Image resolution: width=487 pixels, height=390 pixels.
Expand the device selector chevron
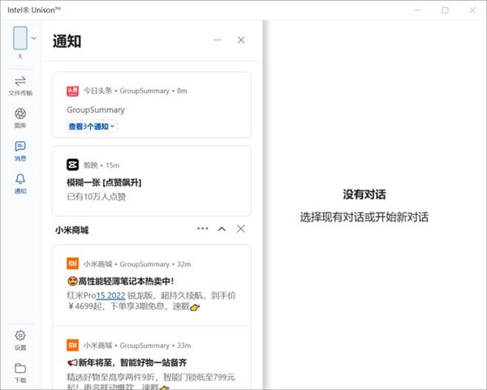click(34, 37)
